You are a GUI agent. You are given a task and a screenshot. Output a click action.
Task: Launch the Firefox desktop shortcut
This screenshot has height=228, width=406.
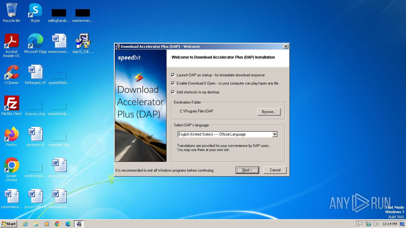11,137
